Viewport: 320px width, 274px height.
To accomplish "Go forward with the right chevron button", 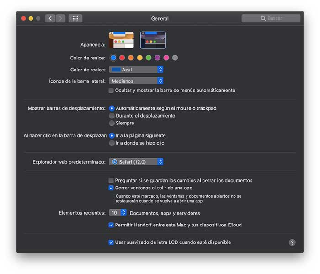I will click(60, 18).
